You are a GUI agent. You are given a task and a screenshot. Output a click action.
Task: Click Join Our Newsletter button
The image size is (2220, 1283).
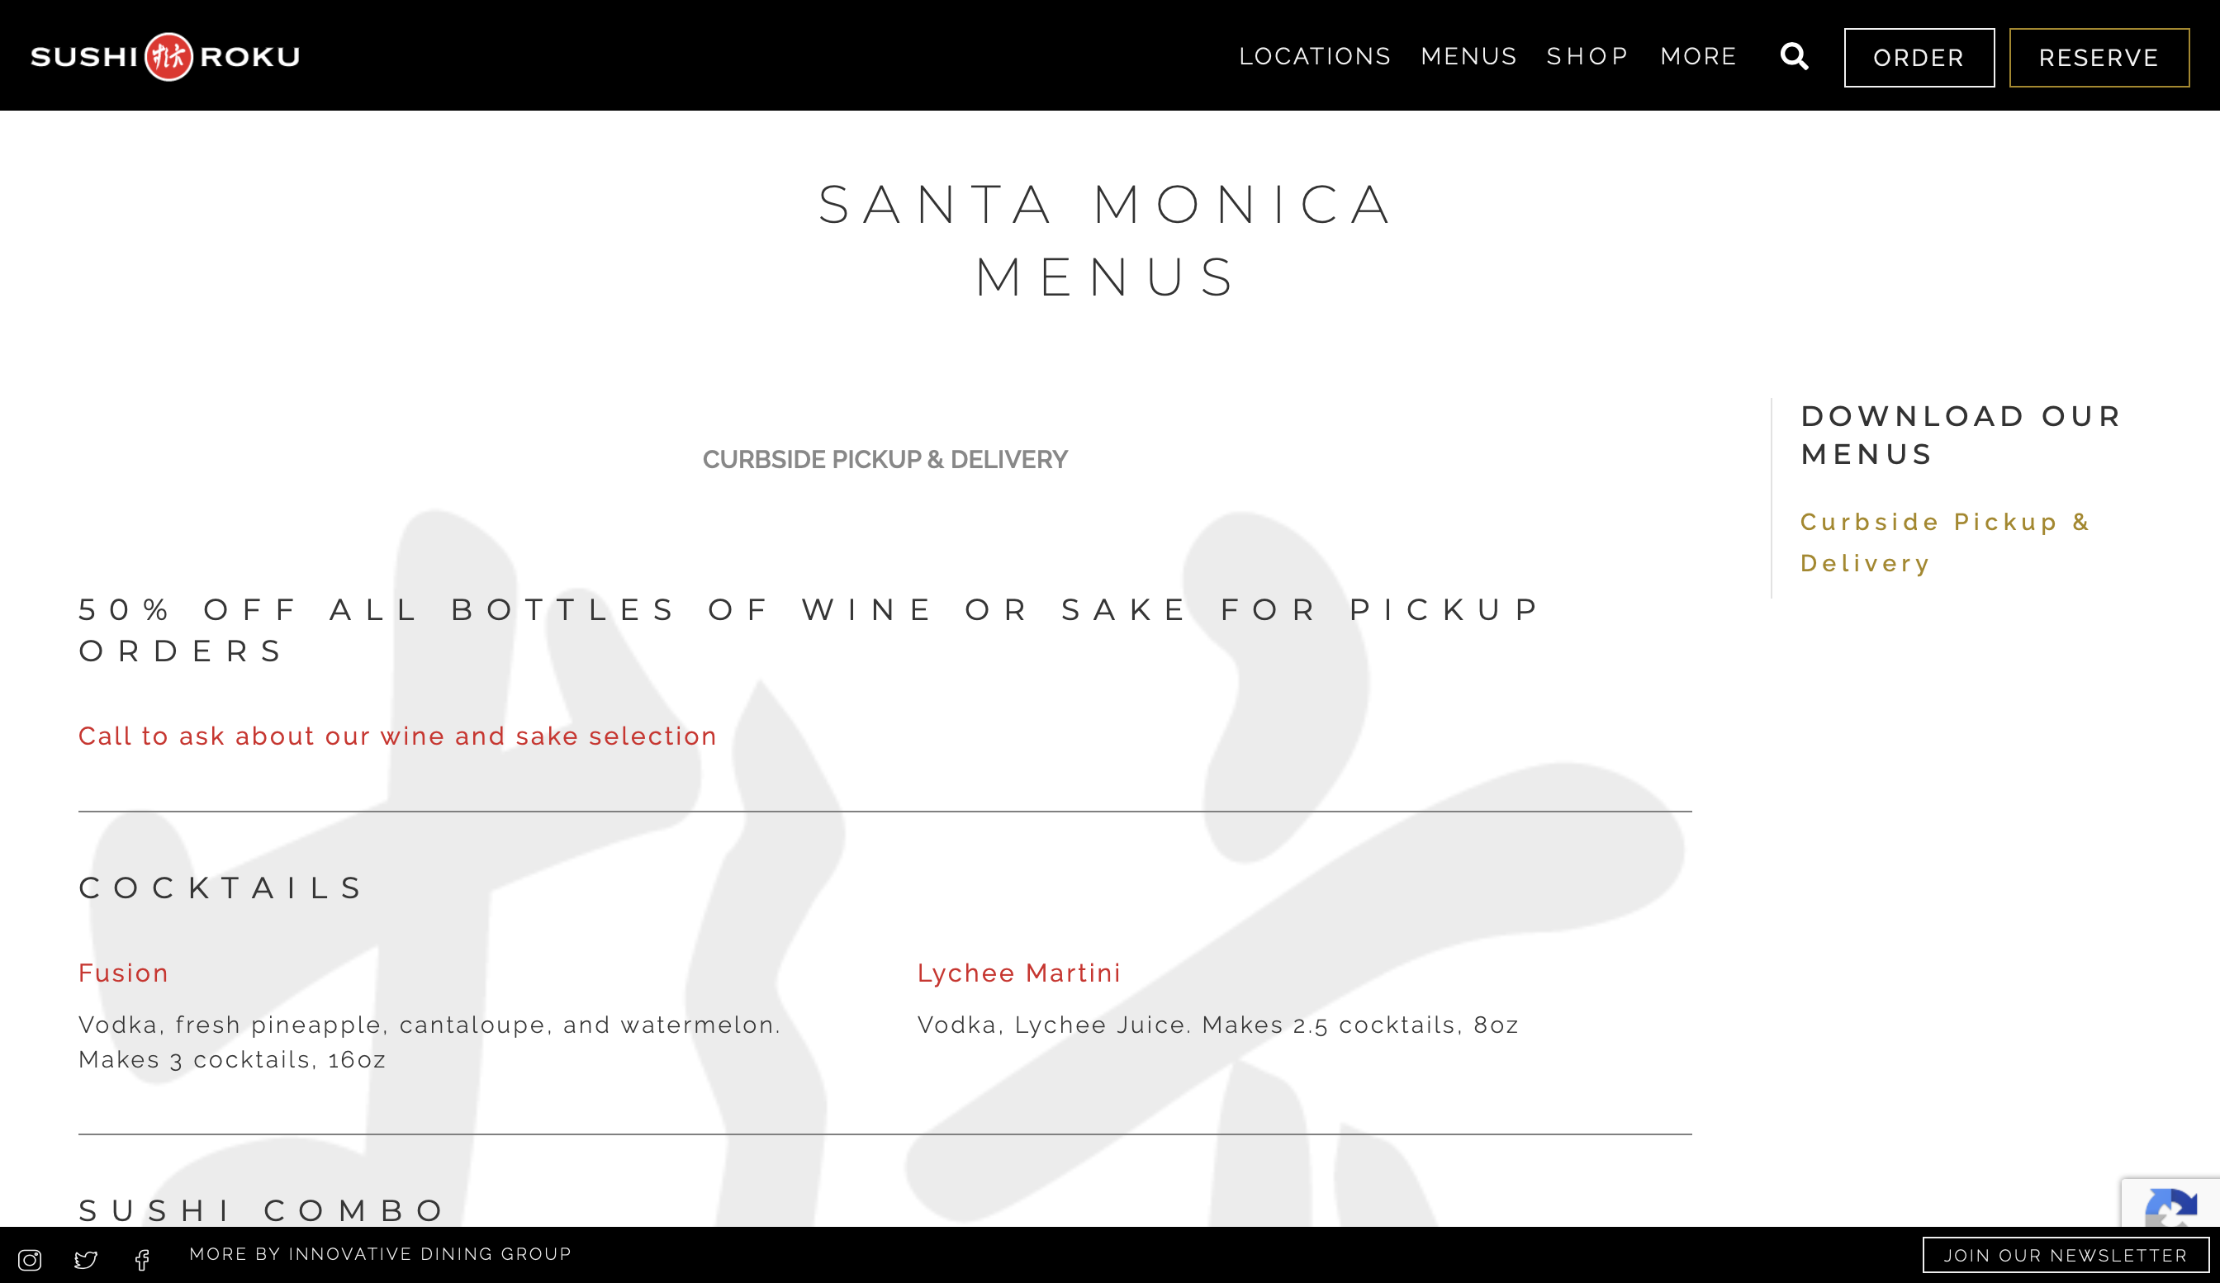2065,1255
